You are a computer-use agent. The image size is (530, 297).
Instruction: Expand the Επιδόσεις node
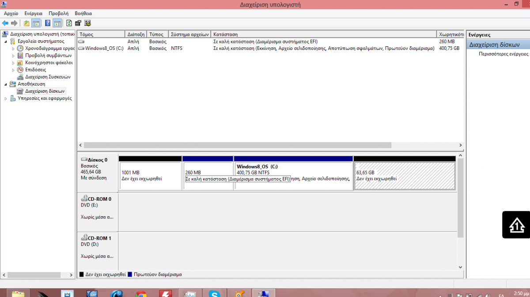13,70
